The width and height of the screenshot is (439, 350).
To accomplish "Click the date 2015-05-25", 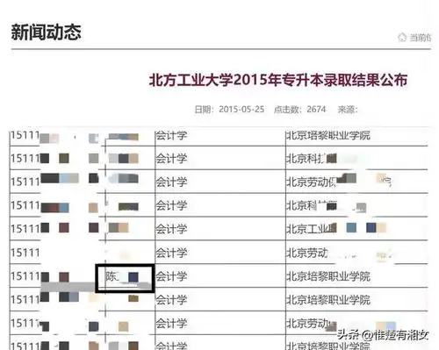I will 241,110.
